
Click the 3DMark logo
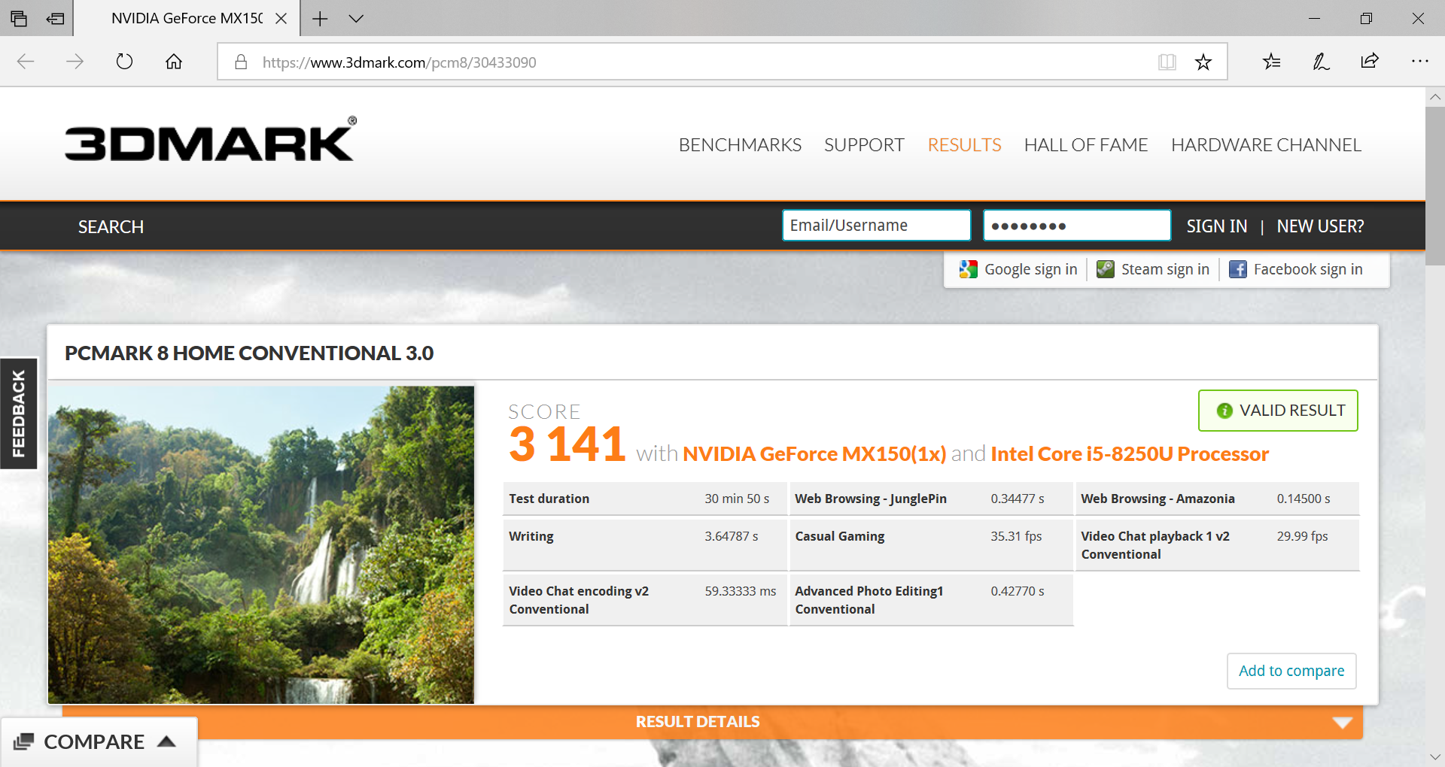coord(211,140)
